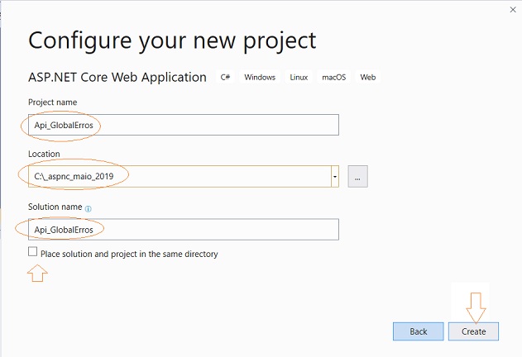Focus the Project name input field

[x=184, y=125]
